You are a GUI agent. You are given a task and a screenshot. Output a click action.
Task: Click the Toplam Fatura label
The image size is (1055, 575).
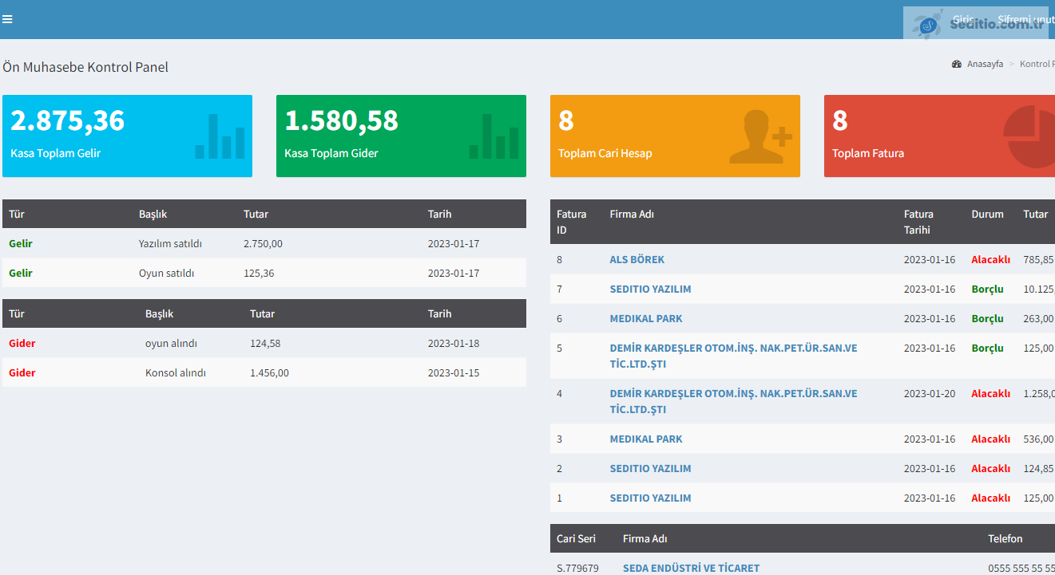click(x=868, y=153)
